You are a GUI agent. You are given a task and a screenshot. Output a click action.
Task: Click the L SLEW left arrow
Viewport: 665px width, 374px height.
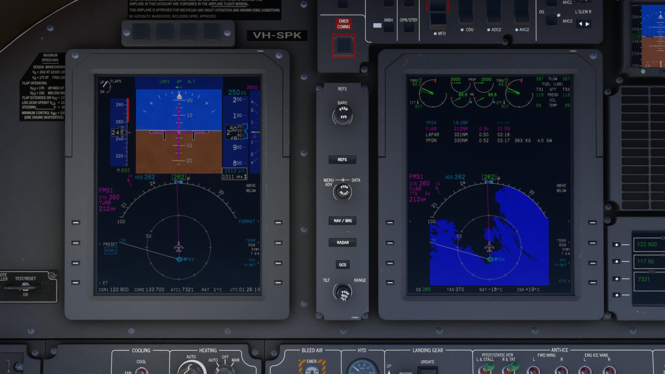(x=581, y=24)
